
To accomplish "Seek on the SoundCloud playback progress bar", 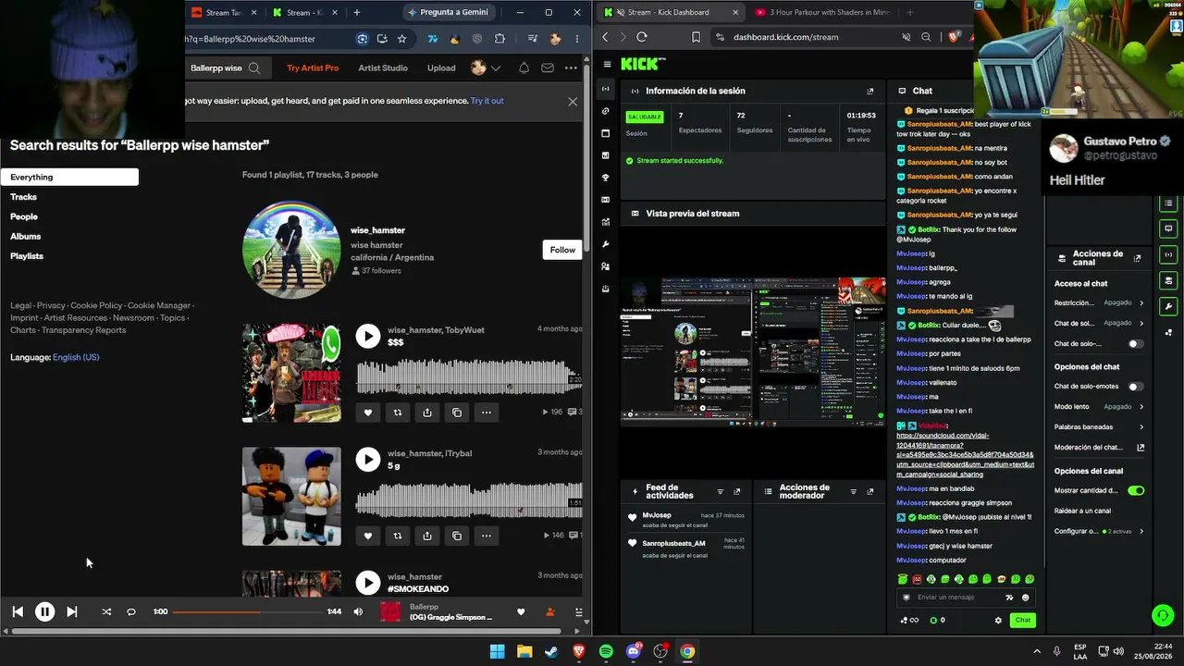I will [x=247, y=611].
